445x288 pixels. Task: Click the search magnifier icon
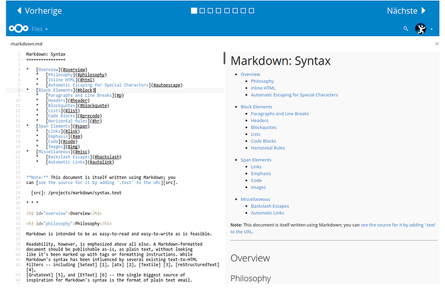click(406, 28)
